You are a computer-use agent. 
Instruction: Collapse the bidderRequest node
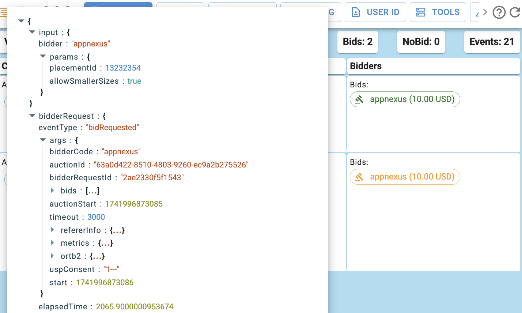click(32, 116)
